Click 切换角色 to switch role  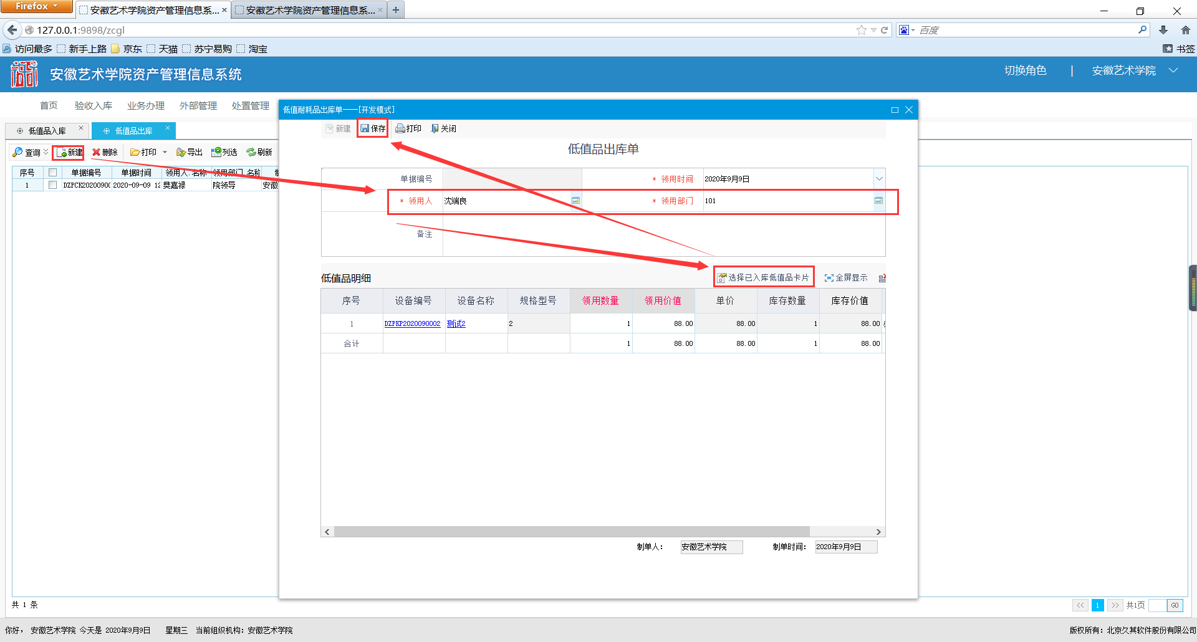pos(1025,70)
